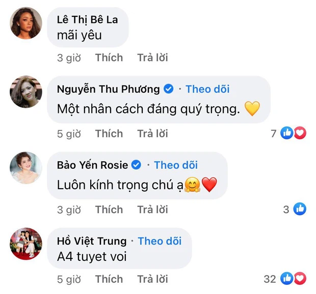316x294 pixels.
Task: Click the verified badge beside Bảo Yến Rosie
Action: (136, 165)
